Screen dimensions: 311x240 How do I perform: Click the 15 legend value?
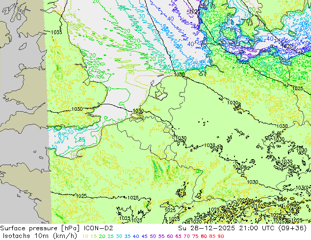pos(94,237)
